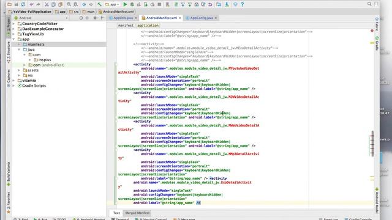The image size is (392, 220).
Task: Open Replace toolbar icon
Action: coord(75,4)
